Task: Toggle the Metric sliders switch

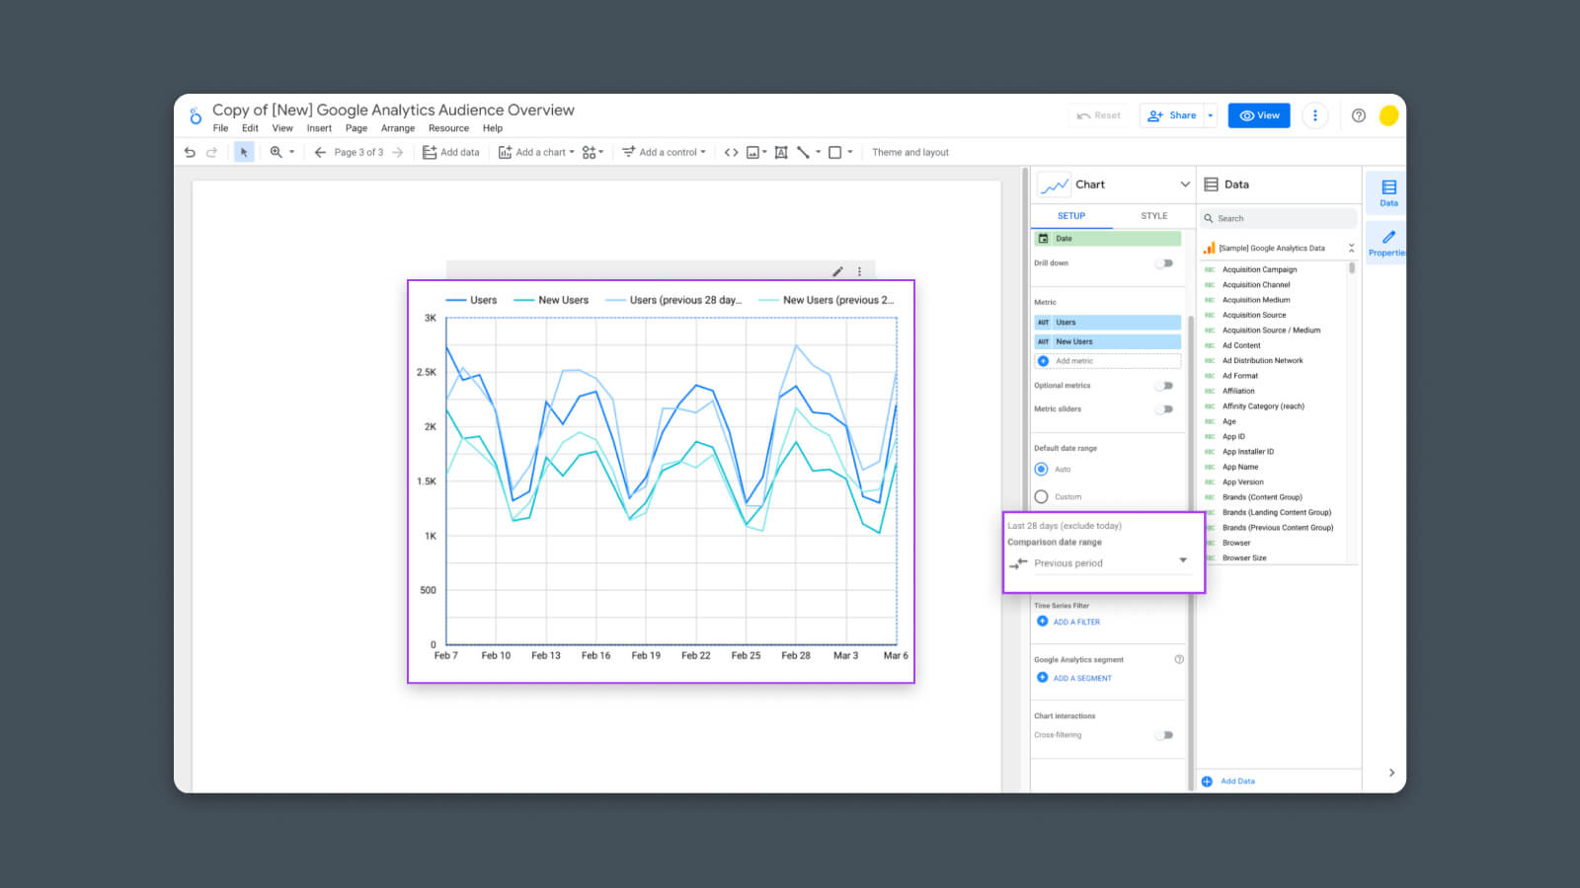Action: pyautogui.click(x=1165, y=409)
